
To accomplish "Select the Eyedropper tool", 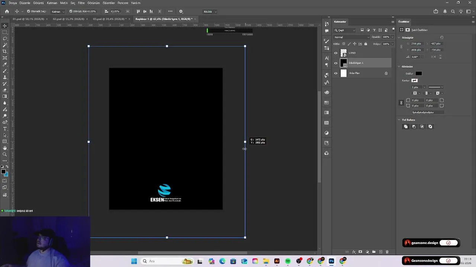I will (x=5, y=64).
